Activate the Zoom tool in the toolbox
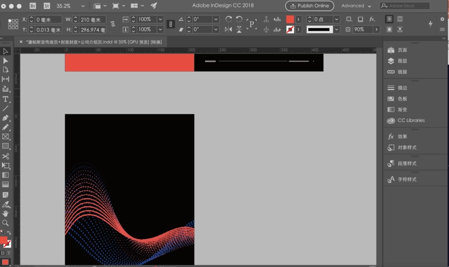This screenshot has height=267, width=449. [5, 223]
